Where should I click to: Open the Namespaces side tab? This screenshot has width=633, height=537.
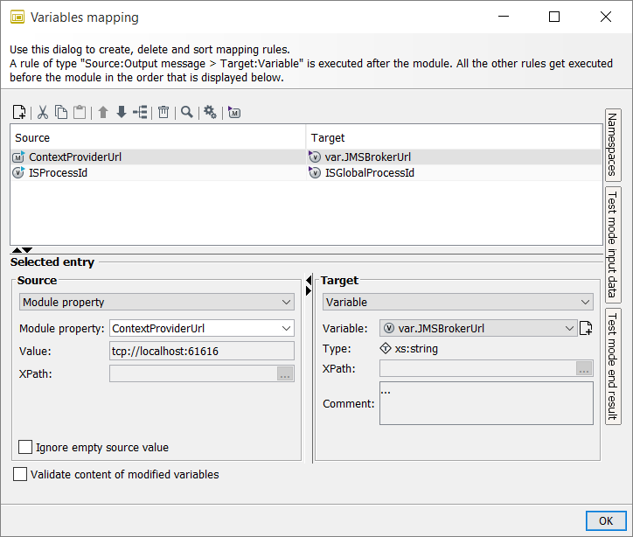pyautogui.click(x=612, y=144)
